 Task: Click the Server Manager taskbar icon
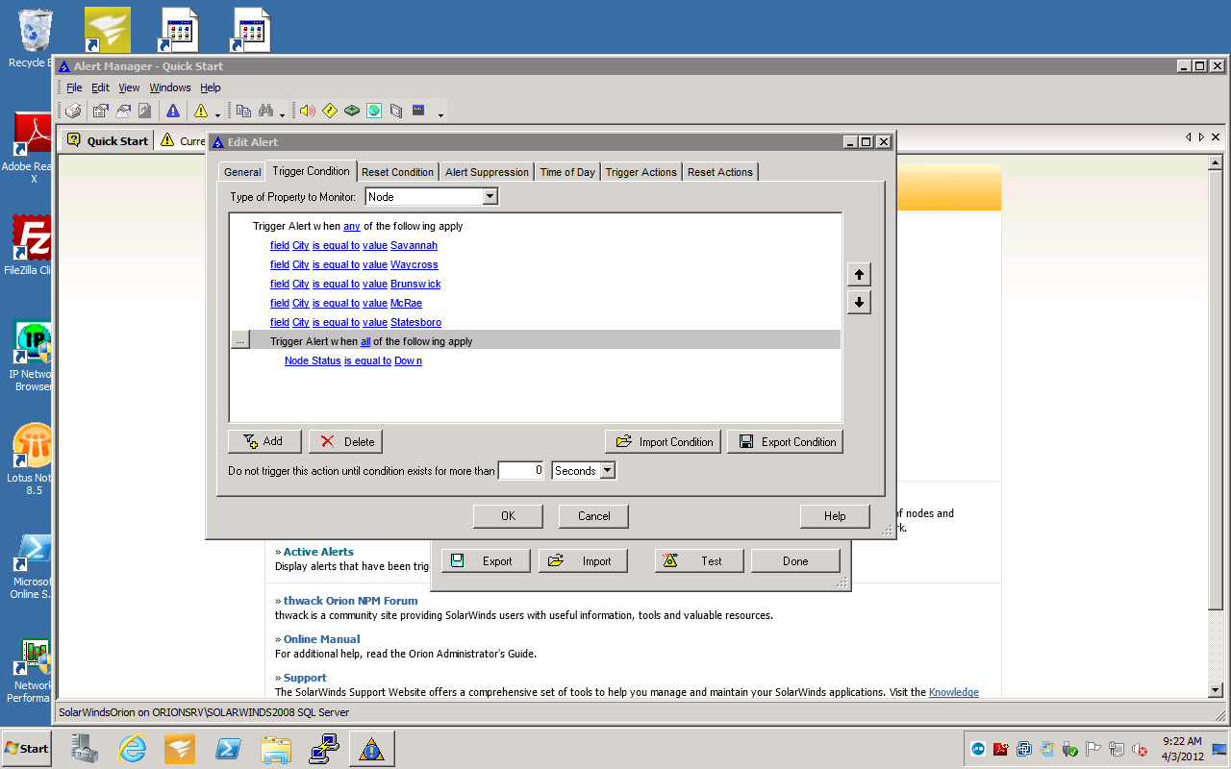tap(84, 749)
